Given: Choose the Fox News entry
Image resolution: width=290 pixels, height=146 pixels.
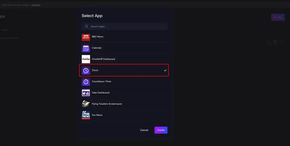Looking at the screenshot, I should point(97,115).
